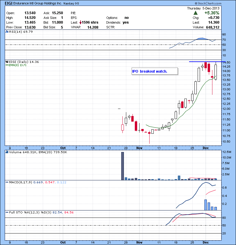Click the Options value no

(x=127, y=18)
